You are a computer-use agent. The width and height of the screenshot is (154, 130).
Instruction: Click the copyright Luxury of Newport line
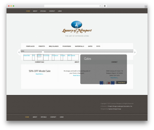pos(117,104)
